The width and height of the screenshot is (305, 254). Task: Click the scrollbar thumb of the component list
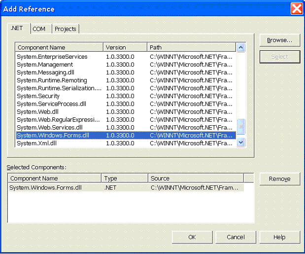pos(241,127)
